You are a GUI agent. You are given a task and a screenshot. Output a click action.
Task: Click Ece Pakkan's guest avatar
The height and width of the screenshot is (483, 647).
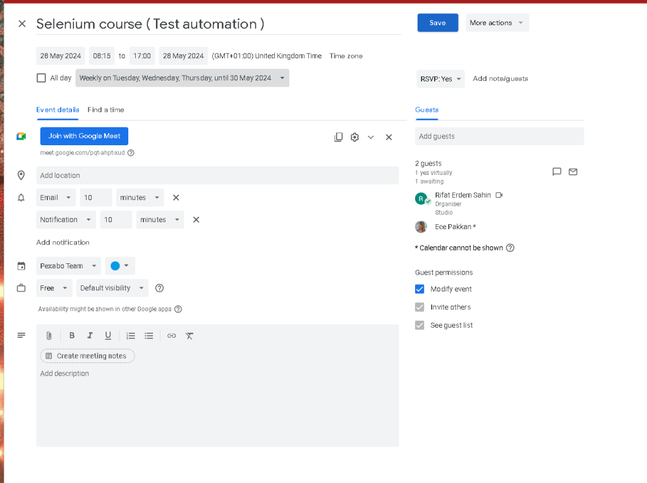point(421,227)
